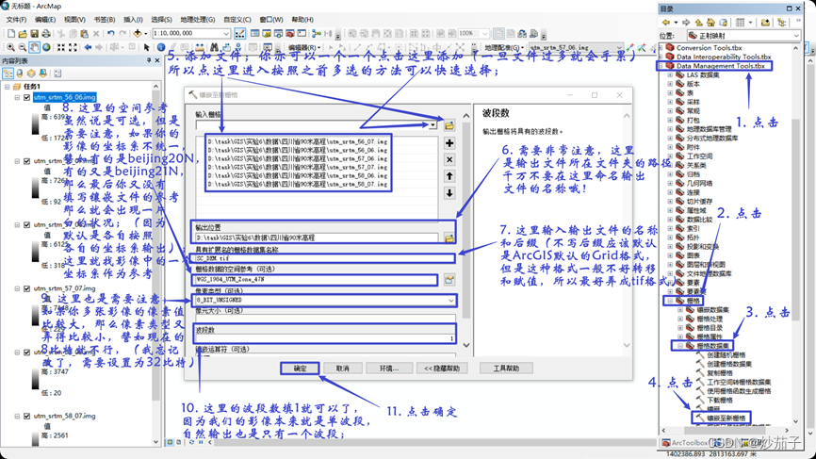
Task: Open the 视图(V) menu
Action: (74, 19)
